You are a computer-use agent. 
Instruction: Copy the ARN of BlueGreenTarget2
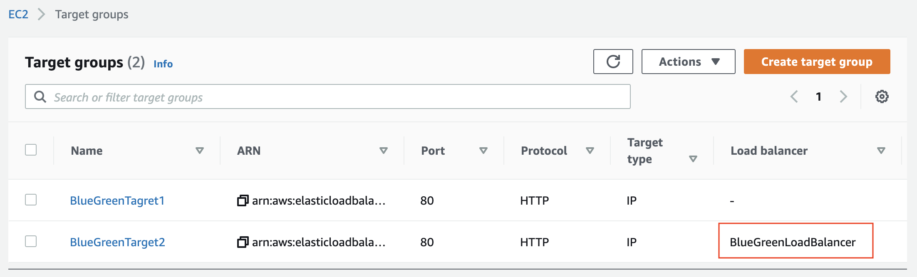242,242
